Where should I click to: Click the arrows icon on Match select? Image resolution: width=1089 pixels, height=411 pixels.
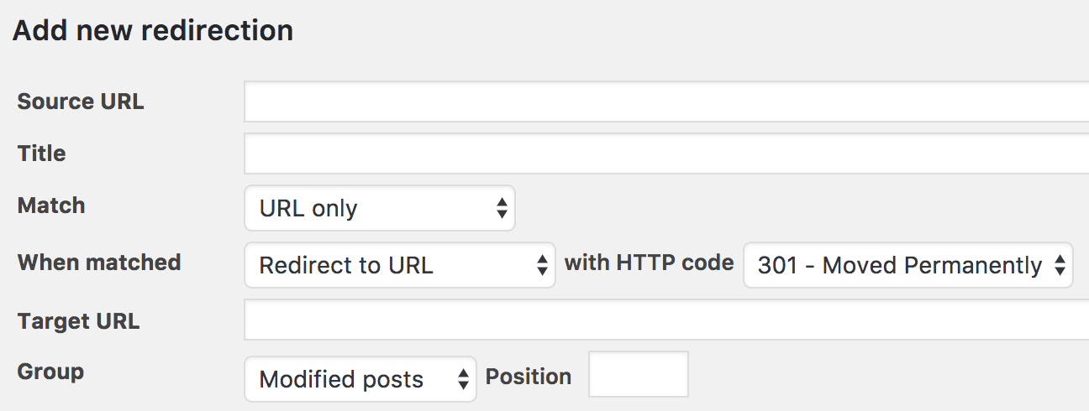[502, 209]
